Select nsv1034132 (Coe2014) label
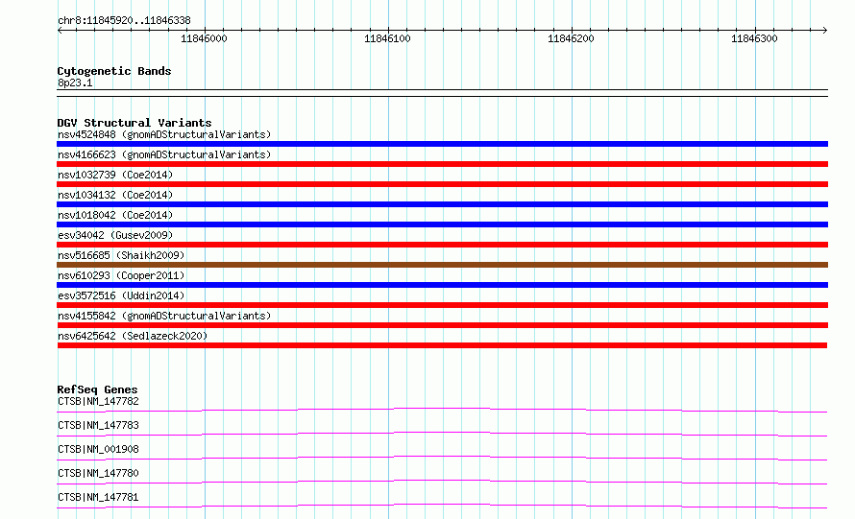Image resolution: width=855 pixels, height=519 pixels. tap(115, 195)
